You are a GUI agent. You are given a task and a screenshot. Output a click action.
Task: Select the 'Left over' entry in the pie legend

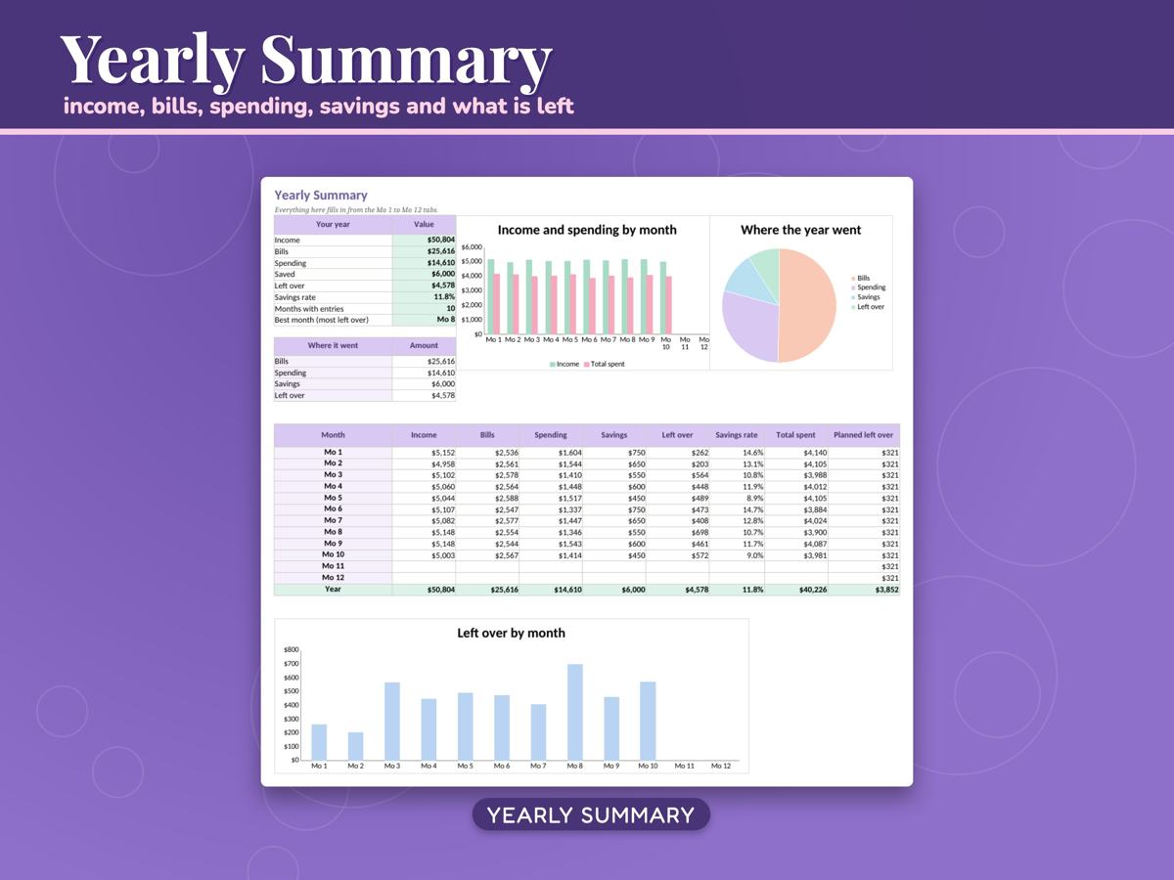point(867,307)
